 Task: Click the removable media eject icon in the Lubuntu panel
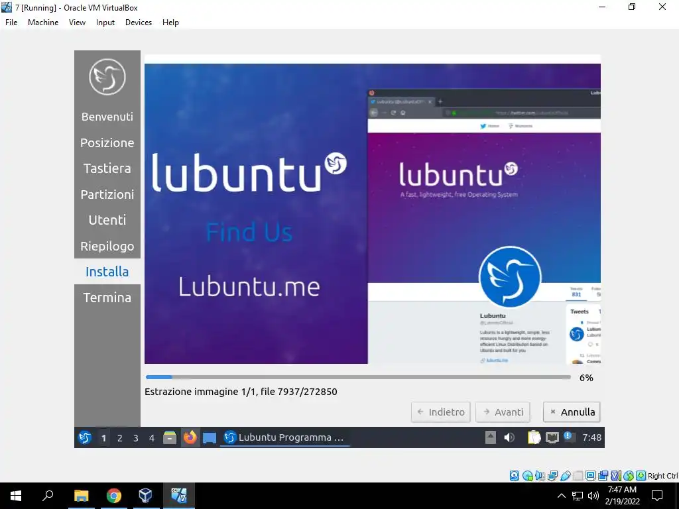click(x=490, y=437)
